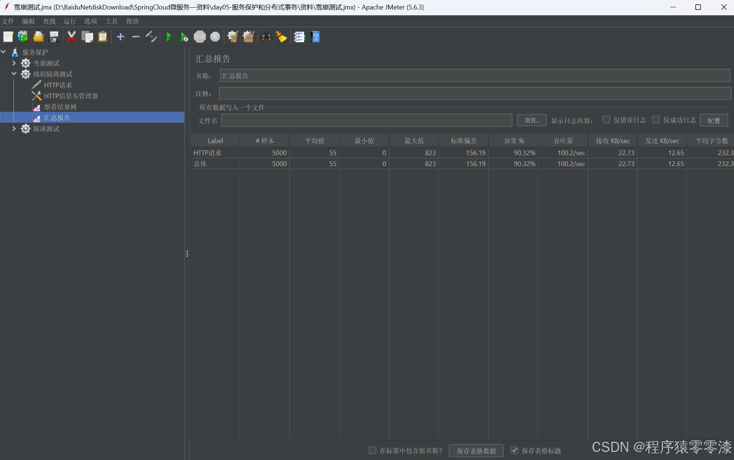The height and width of the screenshot is (460, 734).
Task: Click the 平均值 column header
Action: (315, 141)
